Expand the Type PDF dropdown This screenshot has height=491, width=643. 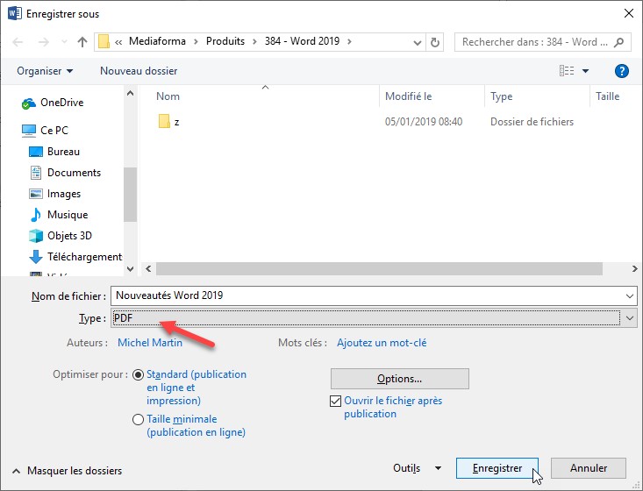(x=629, y=318)
